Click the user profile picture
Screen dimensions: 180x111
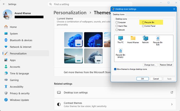(x=7, y=14)
